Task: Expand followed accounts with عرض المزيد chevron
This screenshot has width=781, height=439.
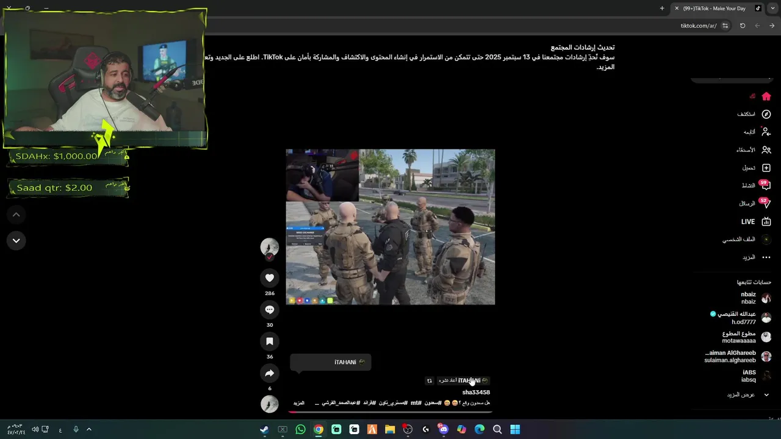Action: coord(766,395)
